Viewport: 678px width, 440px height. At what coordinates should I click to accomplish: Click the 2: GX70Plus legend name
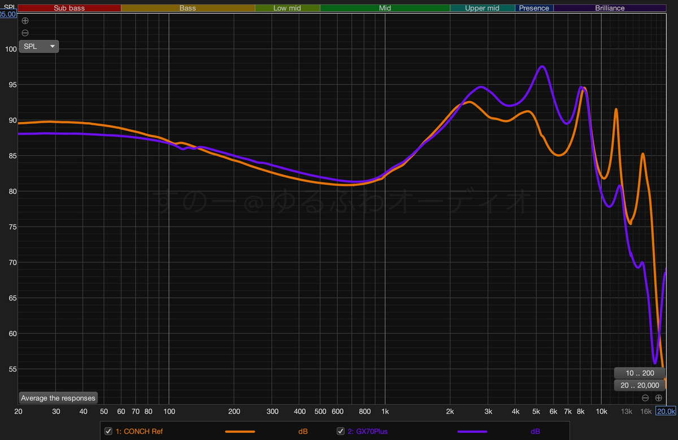click(368, 432)
